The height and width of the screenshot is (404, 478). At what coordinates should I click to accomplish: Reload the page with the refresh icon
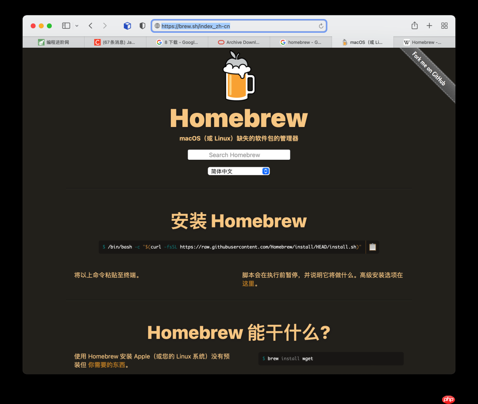321,26
